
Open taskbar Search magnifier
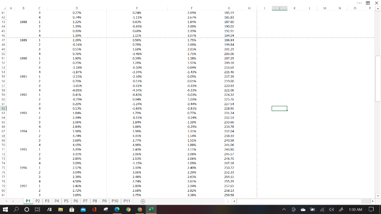click(16, 210)
